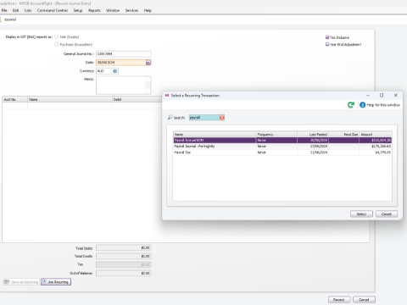Sort by the Amount column header
Image resolution: width=407 pixels, height=305 pixels.
click(376, 135)
